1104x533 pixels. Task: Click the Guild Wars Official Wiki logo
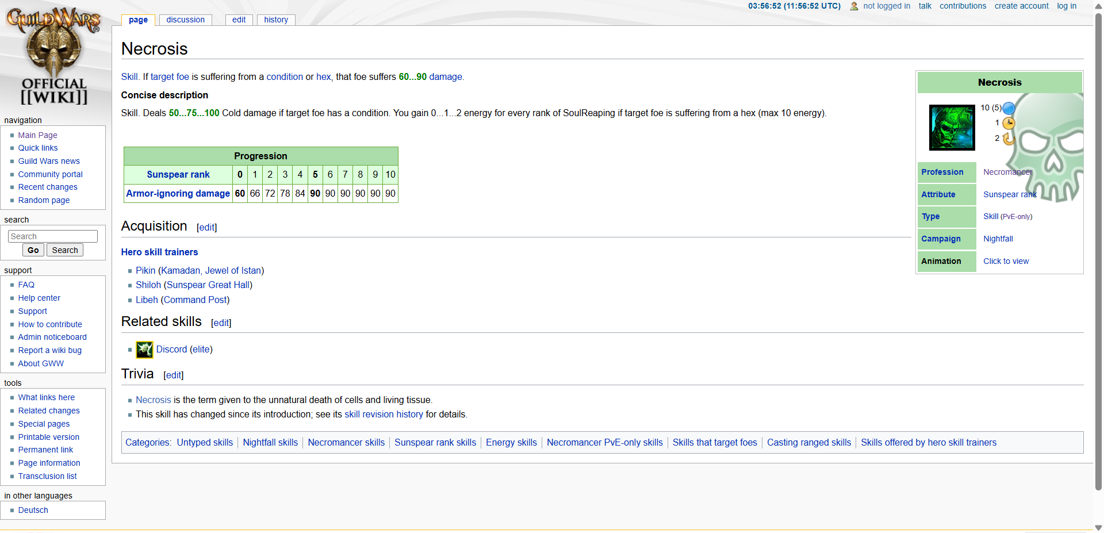pos(53,56)
